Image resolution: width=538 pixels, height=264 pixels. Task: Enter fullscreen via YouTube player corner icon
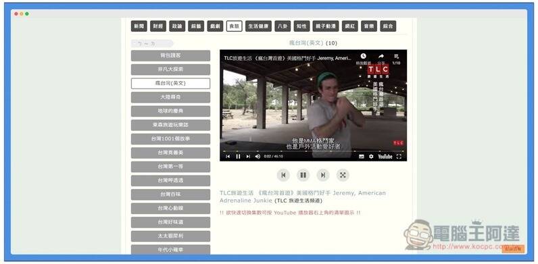point(399,157)
